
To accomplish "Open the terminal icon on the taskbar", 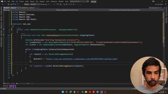I will point(67,92).
